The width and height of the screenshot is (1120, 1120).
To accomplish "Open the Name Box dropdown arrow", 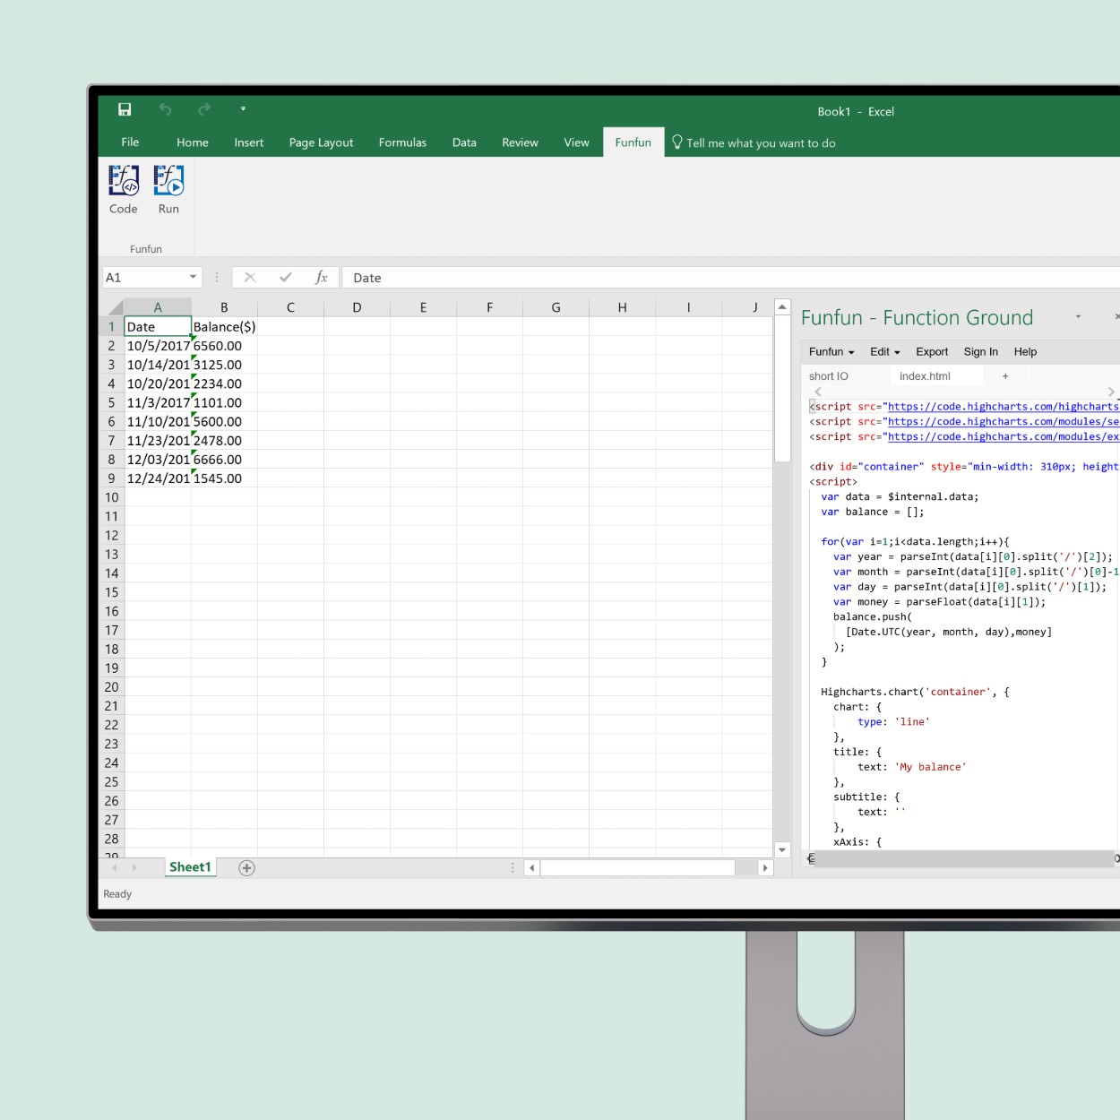I will pyautogui.click(x=193, y=278).
